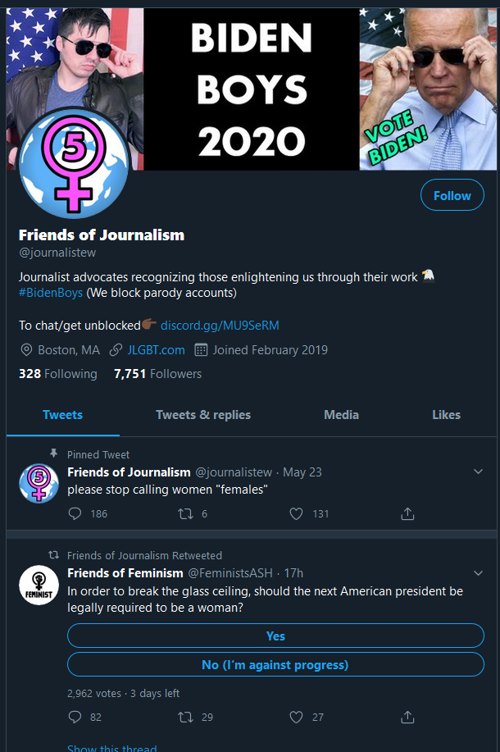Screen dimensions: 500x752
Task: Expand the options chevron on the poll tweet
Action: tap(478, 573)
